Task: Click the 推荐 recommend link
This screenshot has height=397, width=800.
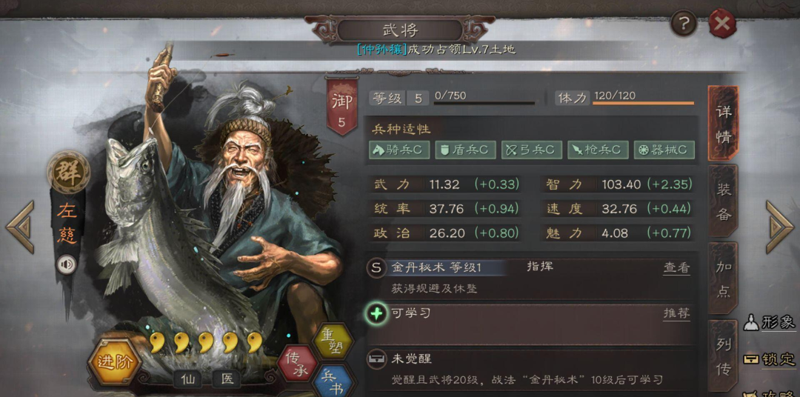Action: pos(676,313)
